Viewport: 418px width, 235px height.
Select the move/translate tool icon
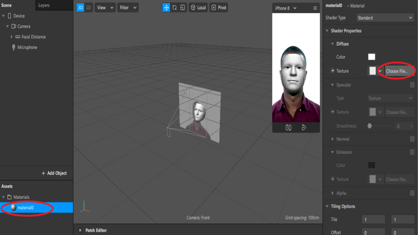166,8
